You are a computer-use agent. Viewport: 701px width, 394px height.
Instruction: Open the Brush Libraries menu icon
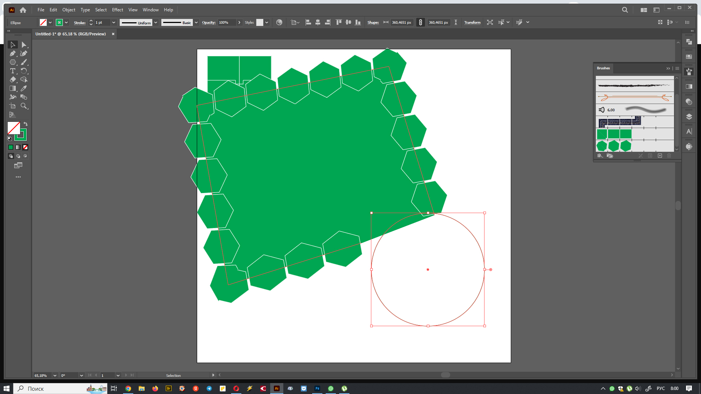pos(600,156)
